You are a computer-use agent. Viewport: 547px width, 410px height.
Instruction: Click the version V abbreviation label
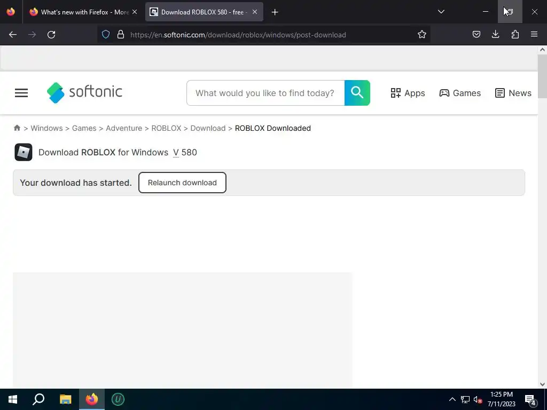pyautogui.click(x=176, y=152)
